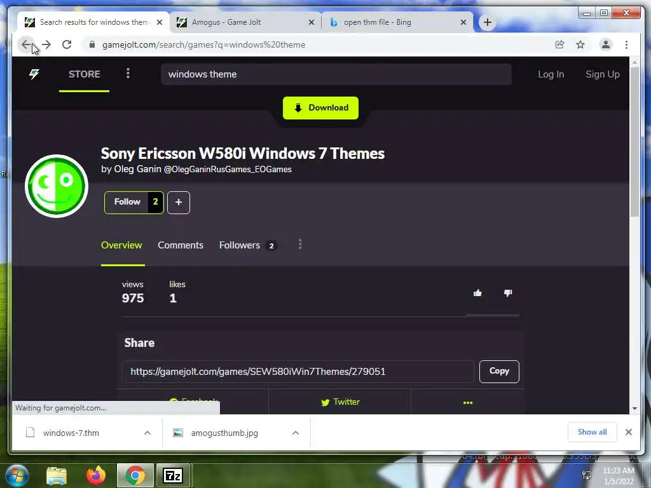This screenshot has width=651, height=488.
Task: Close the Amogus - Game Jolt tab
Action: (312, 22)
